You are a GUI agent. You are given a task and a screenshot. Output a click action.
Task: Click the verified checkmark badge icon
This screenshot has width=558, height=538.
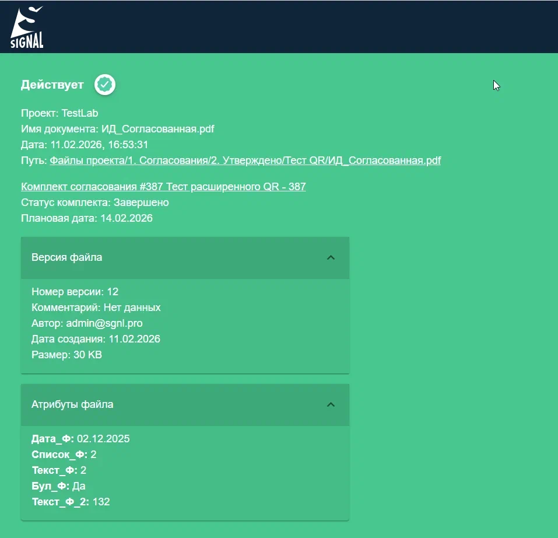105,85
